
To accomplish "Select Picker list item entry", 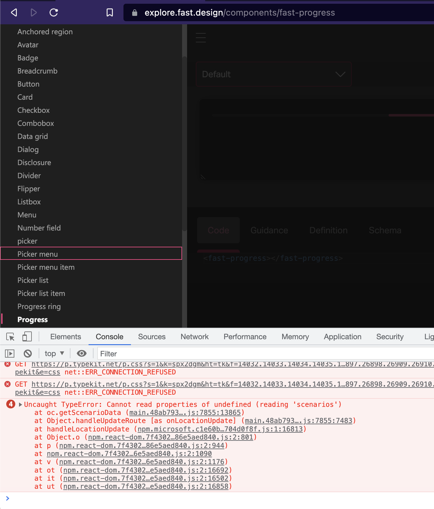I will coord(41,293).
